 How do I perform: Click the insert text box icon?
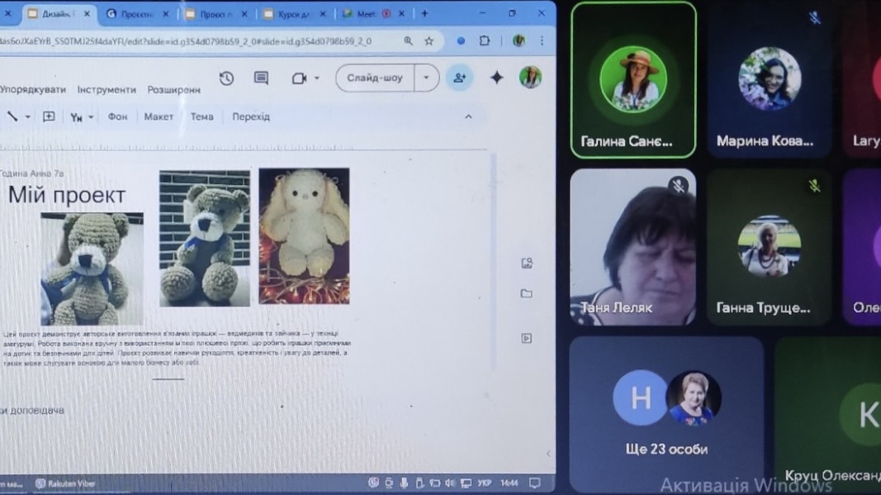(x=49, y=117)
